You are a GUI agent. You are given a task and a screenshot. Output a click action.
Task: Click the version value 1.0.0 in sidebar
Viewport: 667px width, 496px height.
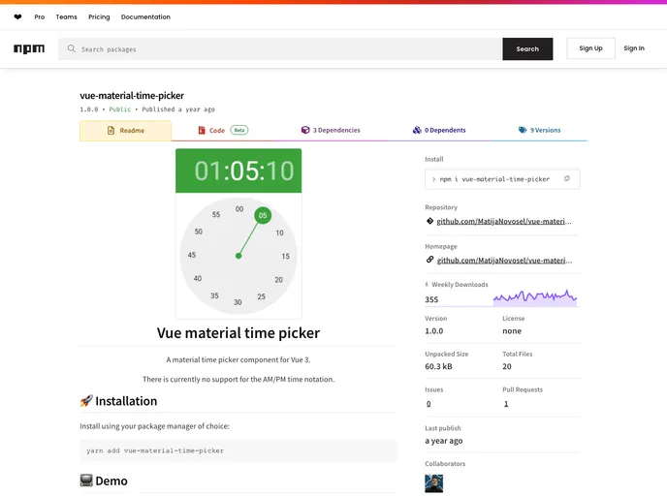coord(434,331)
